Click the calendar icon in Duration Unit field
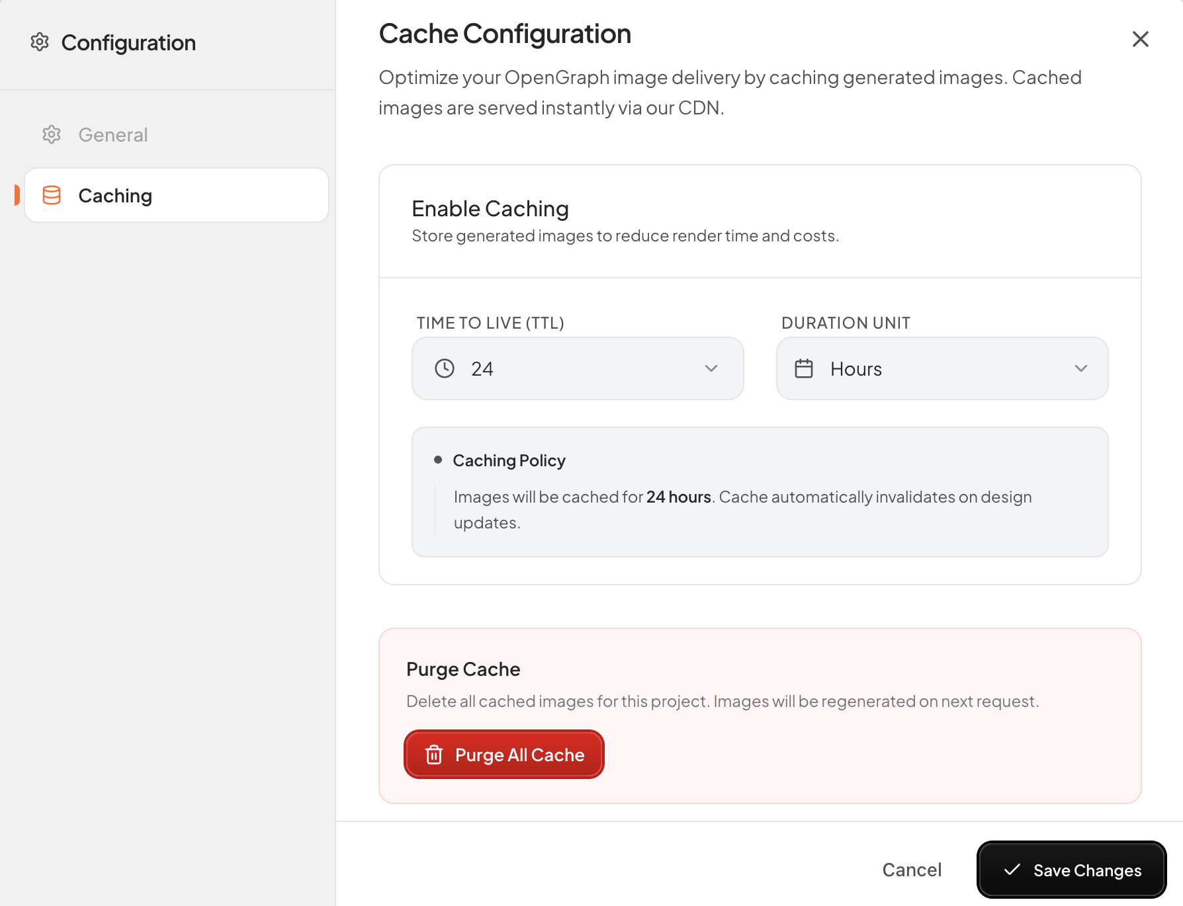Viewport: 1183px width, 906px height. tap(804, 368)
